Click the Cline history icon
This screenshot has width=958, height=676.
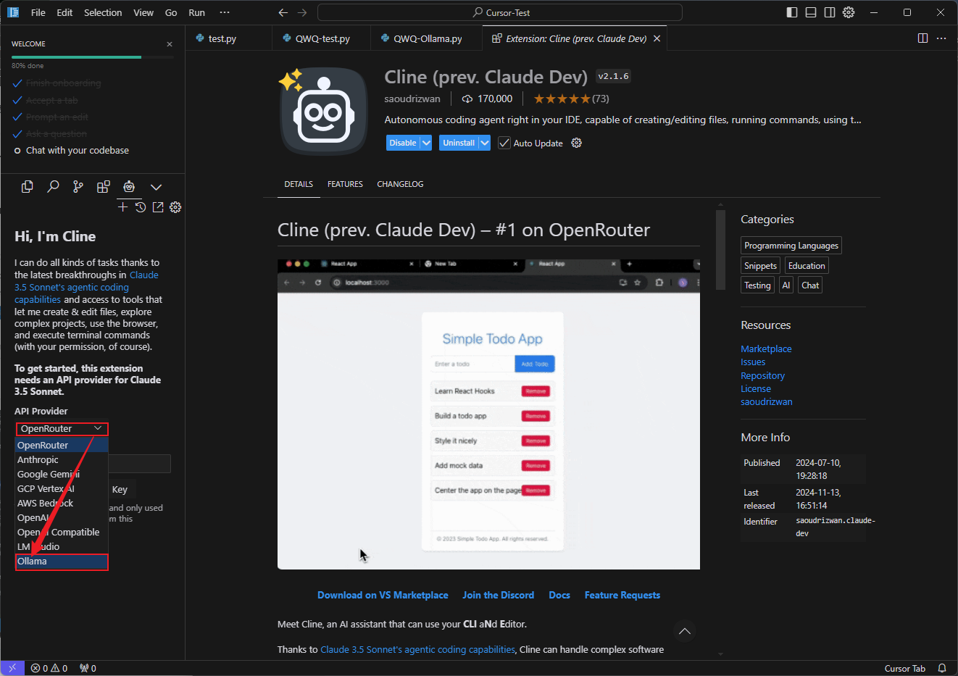141,207
